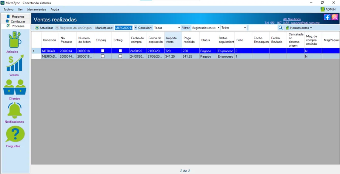Sort by the Fecha Empaquetado column header
This screenshot has height=174, width=340.
point(261,40)
